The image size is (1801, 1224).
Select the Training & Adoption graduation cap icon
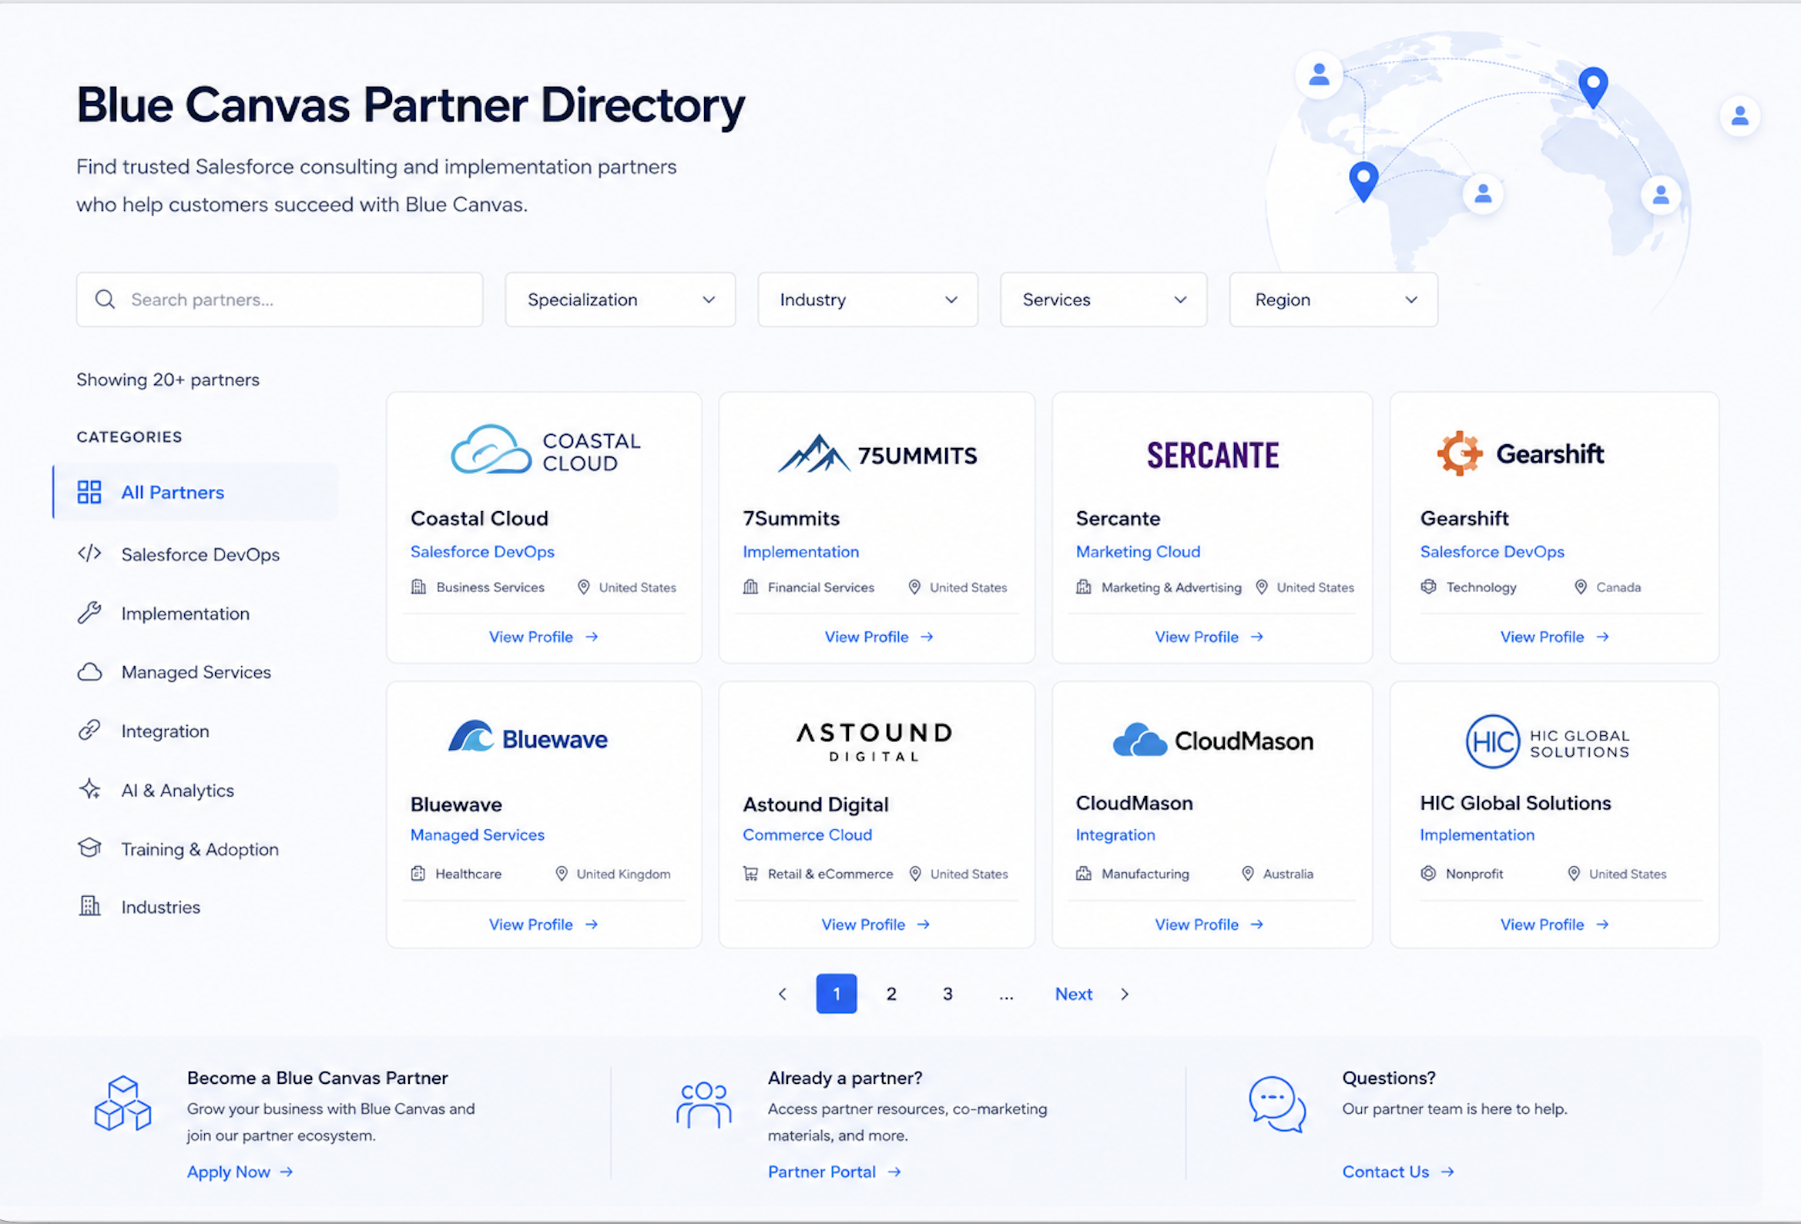pyautogui.click(x=89, y=848)
